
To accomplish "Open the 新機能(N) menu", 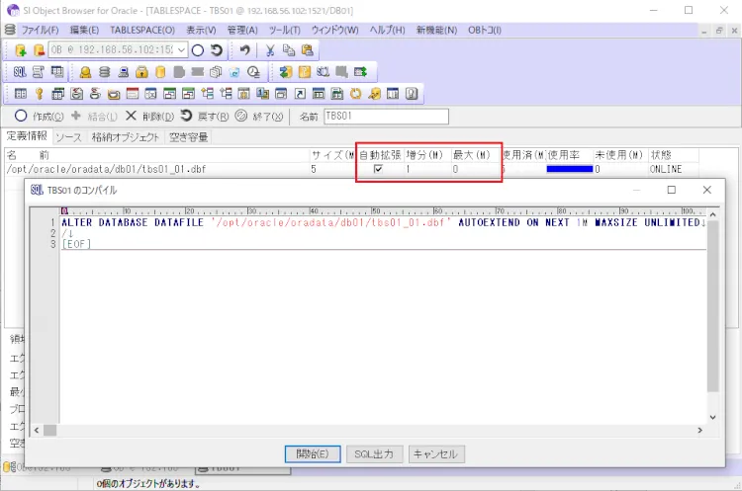I will click(436, 31).
